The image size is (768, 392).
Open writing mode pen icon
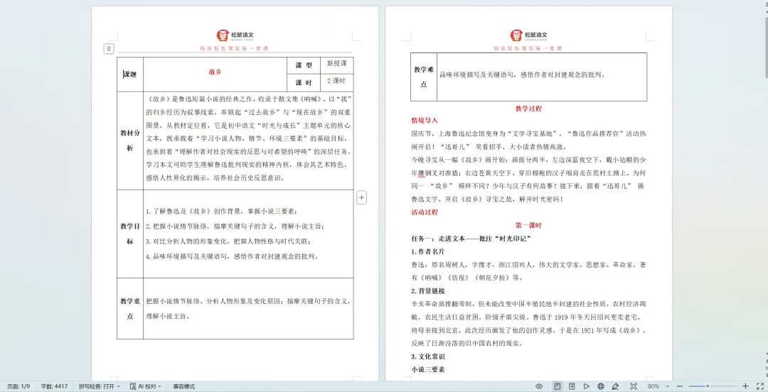tap(615, 386)
